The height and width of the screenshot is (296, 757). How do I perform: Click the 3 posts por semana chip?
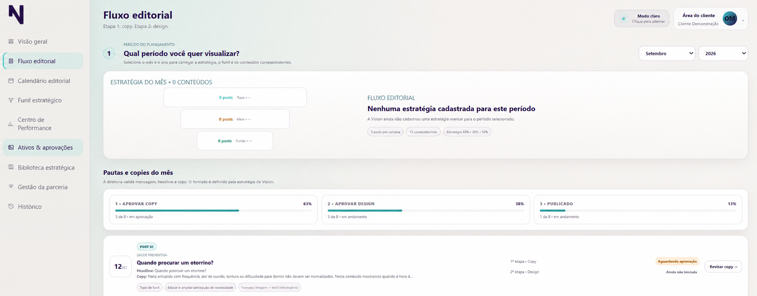pyautogui.click(x=385, y=132)
